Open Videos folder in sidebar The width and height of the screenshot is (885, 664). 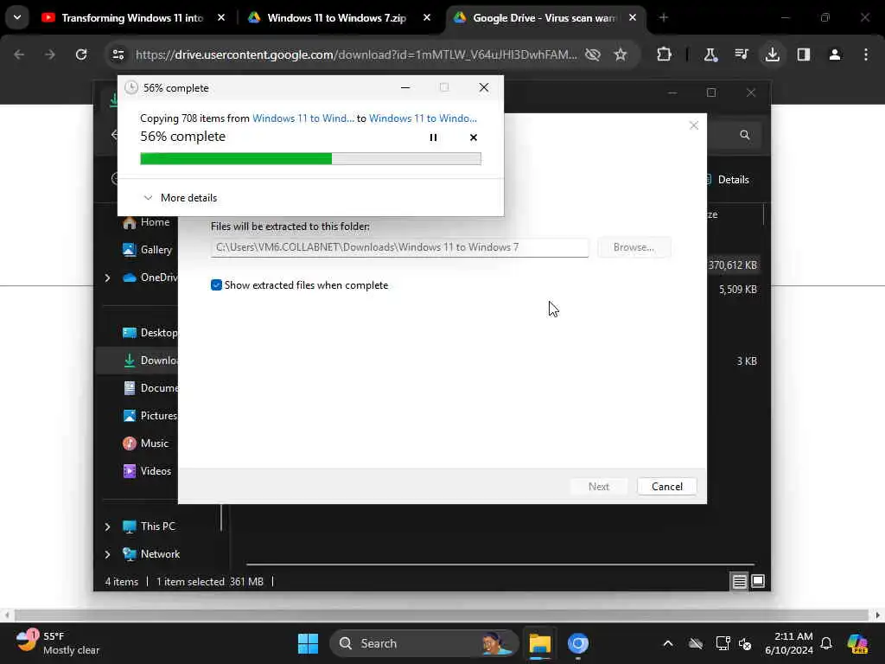[147, 471]
